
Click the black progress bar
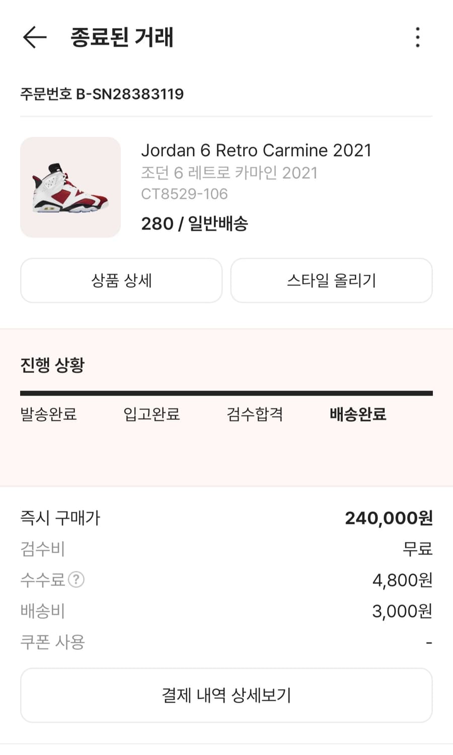[x=226, y=393]
